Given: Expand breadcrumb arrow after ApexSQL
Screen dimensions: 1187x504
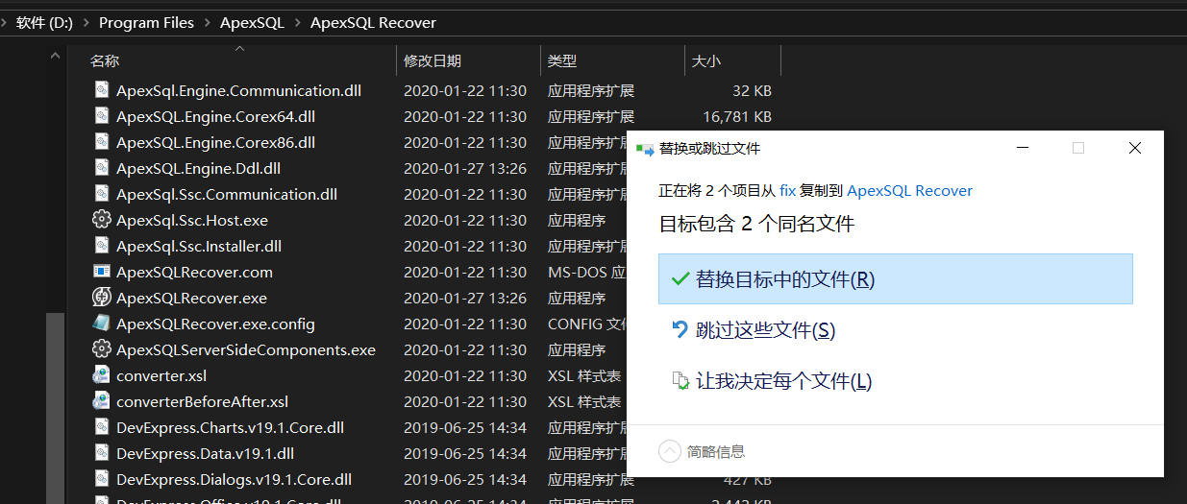Looking at the screenshot, I should pos(298,22).
